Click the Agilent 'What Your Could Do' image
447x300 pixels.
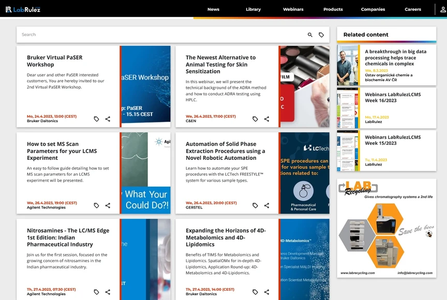(x=145, y=173)
